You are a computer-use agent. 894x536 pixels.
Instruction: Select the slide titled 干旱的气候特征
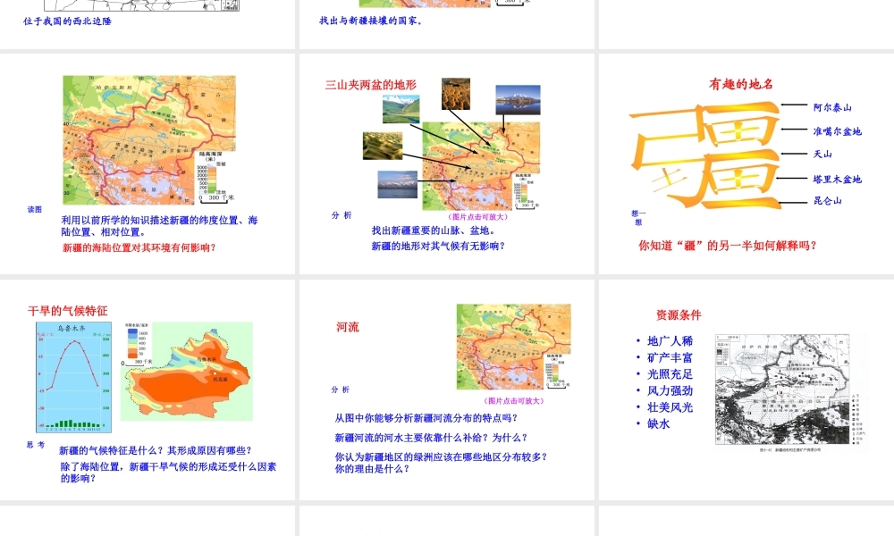click(x=148, y=389)
